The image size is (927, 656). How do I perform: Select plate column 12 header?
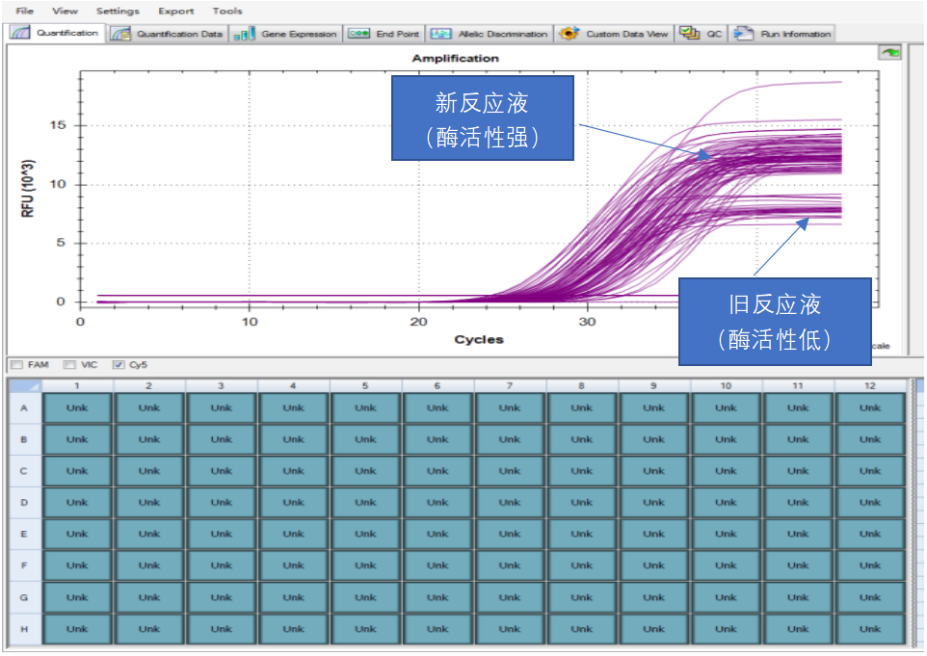[869, 385]
